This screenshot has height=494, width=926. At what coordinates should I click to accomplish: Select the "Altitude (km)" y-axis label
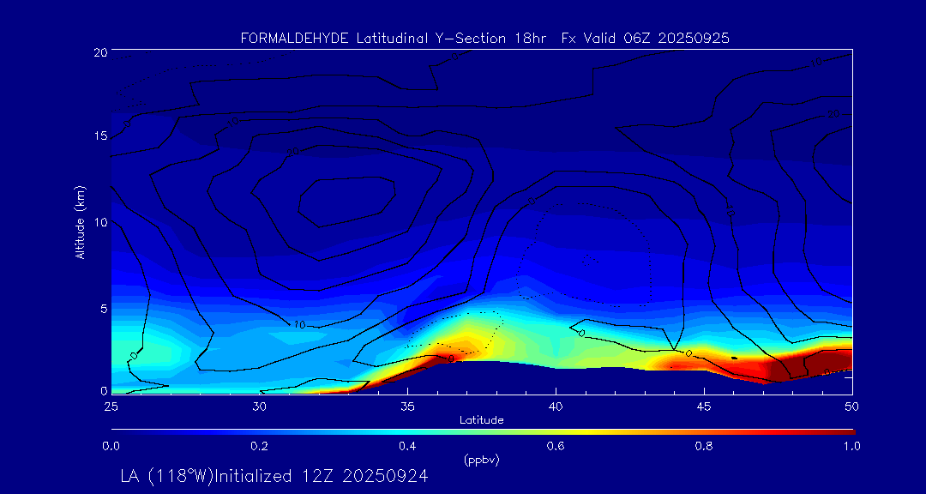tap(80, 222)
